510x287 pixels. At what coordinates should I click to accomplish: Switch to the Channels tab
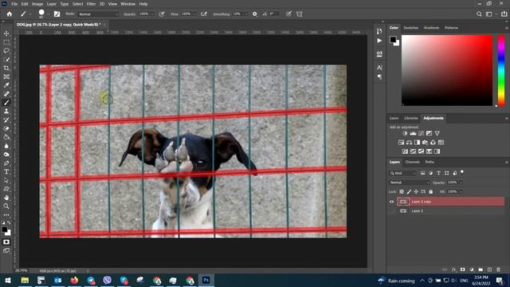(413, 162)
